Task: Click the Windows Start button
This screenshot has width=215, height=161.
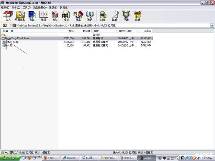Action: tap(9, 157)
